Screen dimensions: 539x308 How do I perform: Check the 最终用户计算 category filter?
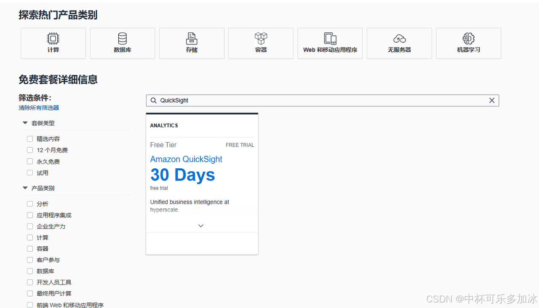click(x=30, y=294)
